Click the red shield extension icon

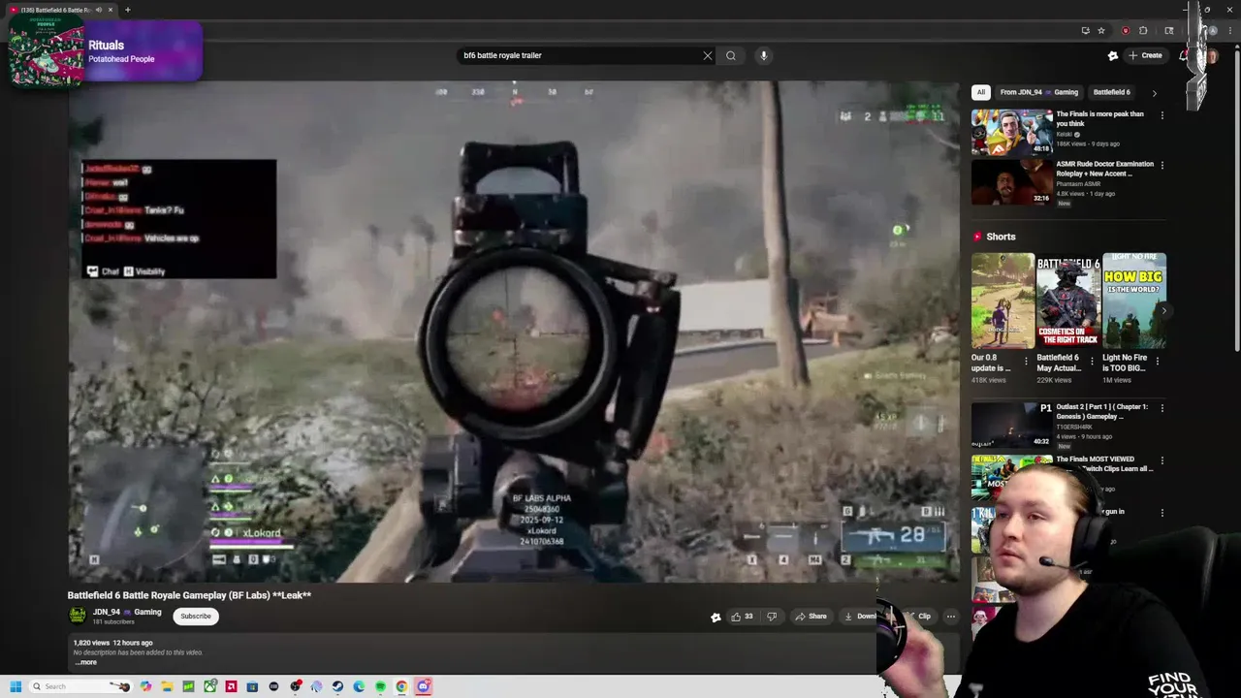[x=1126, y=30]
